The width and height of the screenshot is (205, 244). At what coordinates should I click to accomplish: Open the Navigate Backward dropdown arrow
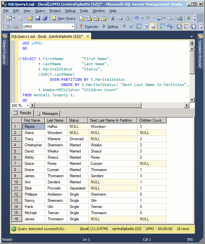[165, 18]
